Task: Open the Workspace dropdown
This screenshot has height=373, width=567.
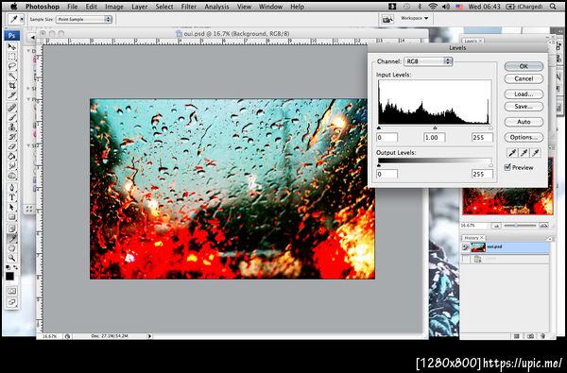Action: (415, 18)
